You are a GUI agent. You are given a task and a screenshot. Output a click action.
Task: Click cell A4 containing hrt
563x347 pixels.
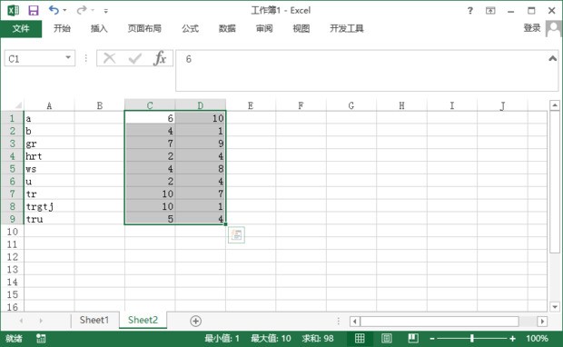[49, 156]
